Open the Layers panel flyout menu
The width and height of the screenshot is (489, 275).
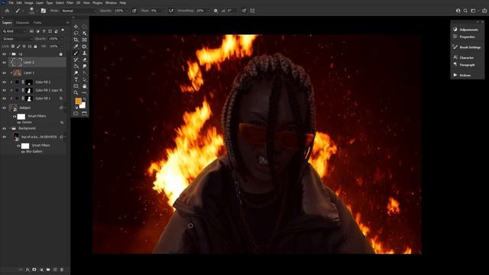[x=68, y=23]
